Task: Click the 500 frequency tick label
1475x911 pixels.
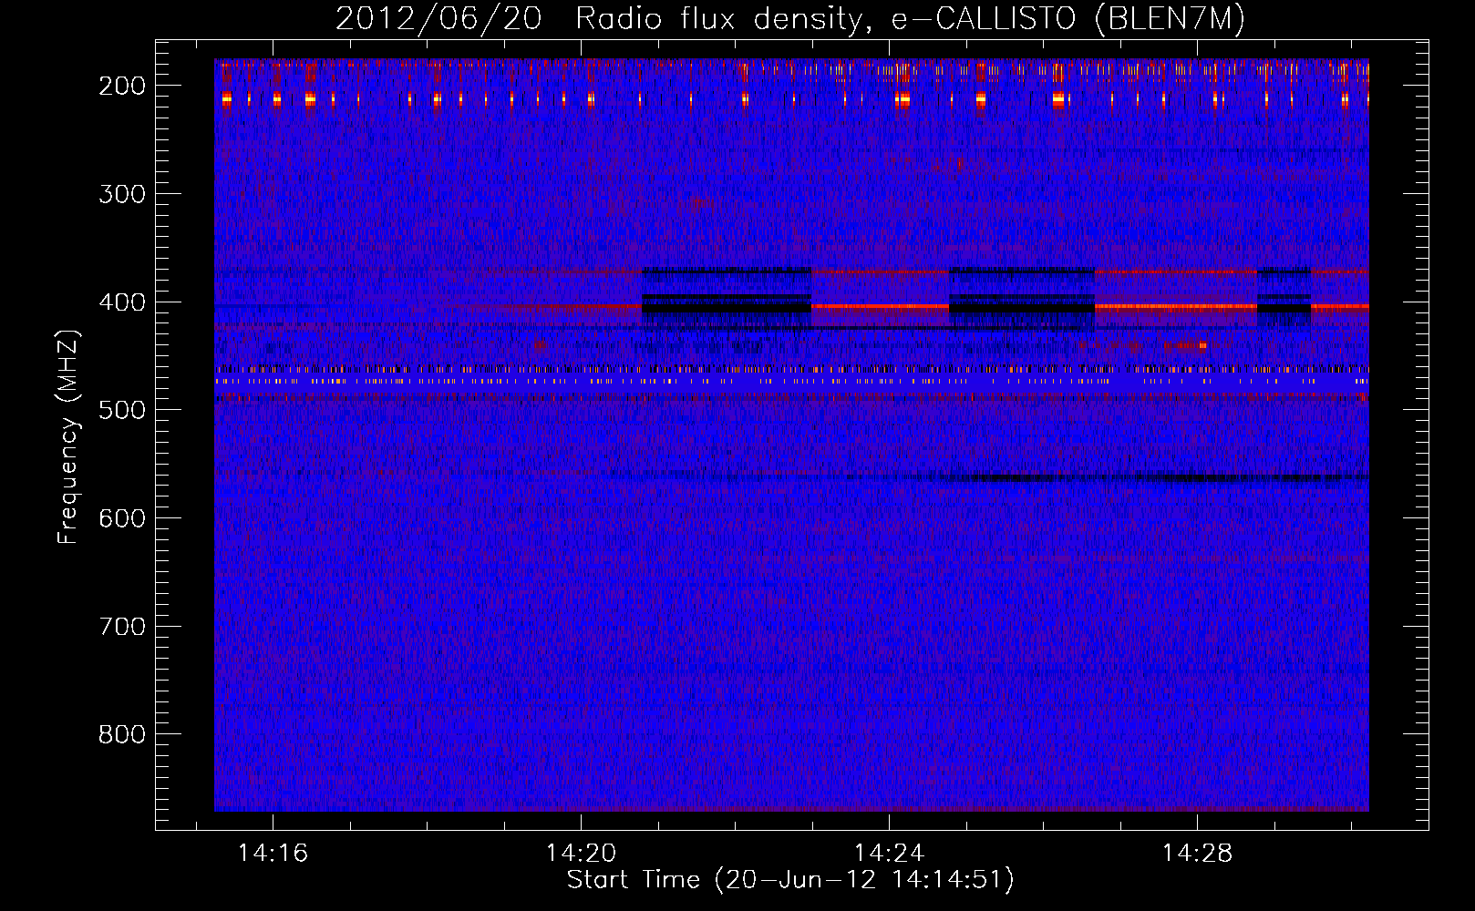Action: tap(122, 410)
